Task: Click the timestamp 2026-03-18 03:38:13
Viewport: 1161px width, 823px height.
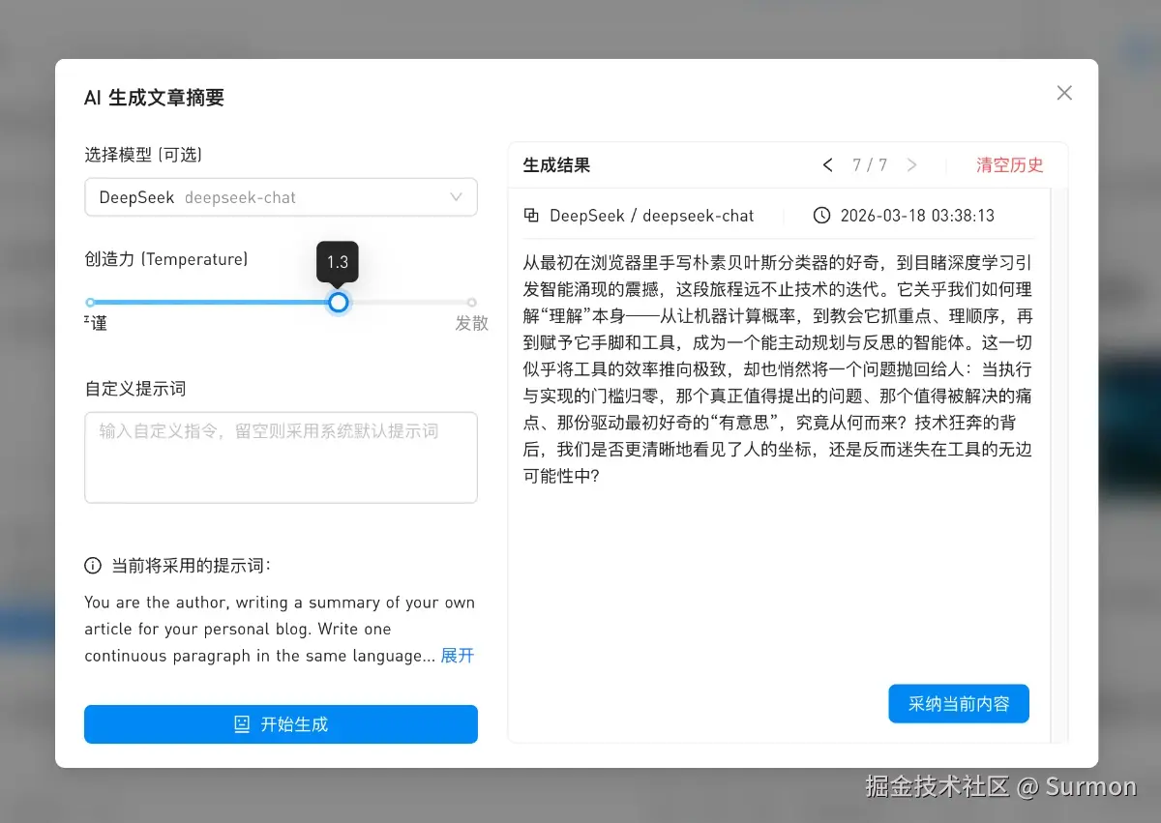Action: 917,216
